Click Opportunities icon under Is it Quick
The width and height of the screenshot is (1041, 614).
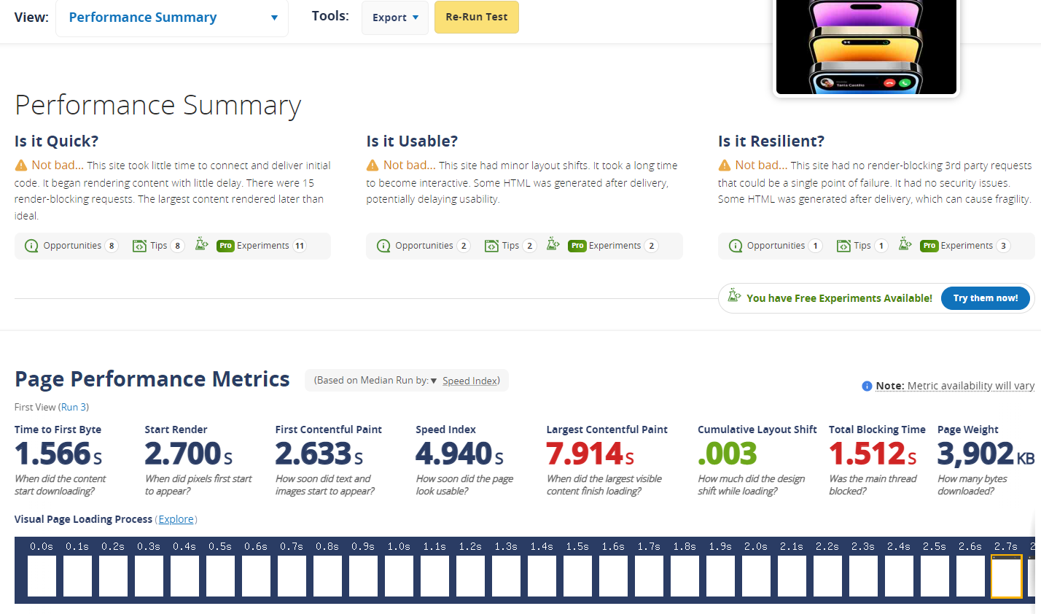[31, 246]
